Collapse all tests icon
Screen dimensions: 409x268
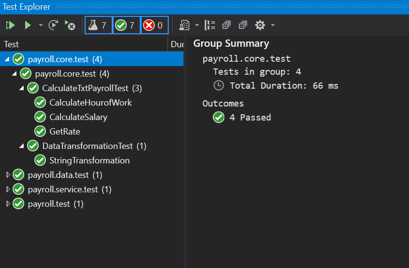pyautogui.click(x=243, y=25)
